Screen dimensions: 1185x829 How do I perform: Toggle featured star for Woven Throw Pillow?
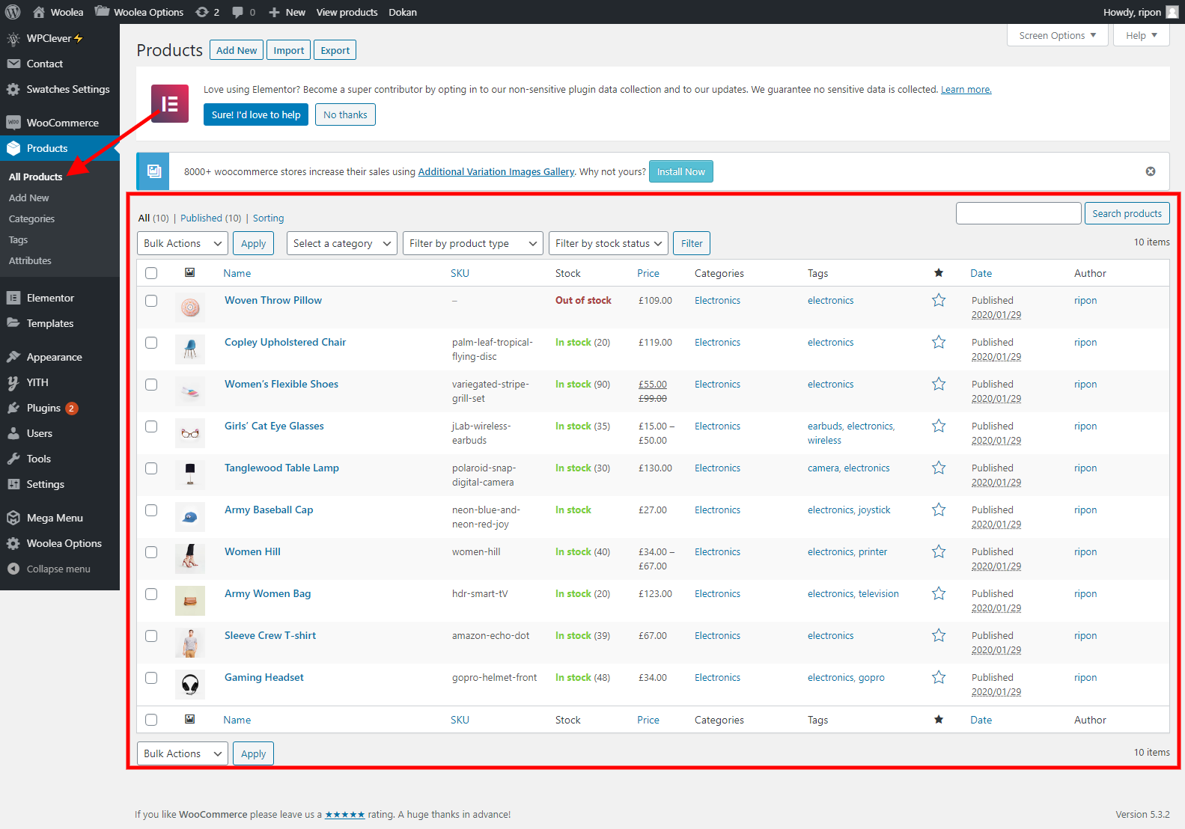coord(938,301)
